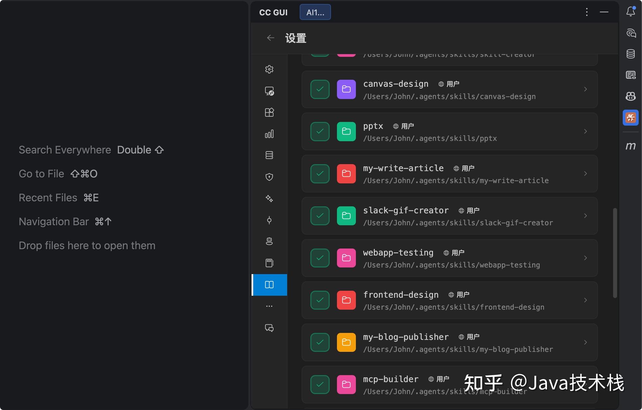
Task: Toggle the slack-gif-creator skill checkbox
Action: [320, 216]
